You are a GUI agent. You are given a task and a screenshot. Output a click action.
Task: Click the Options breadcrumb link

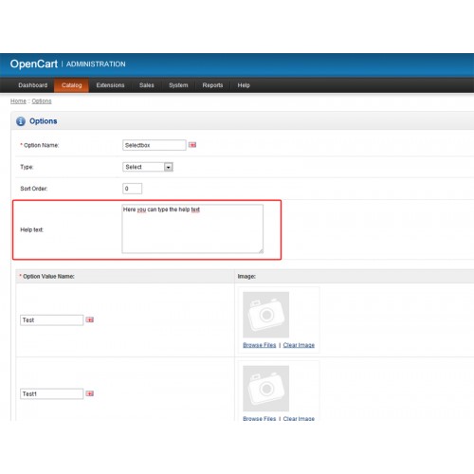(42, 101)
